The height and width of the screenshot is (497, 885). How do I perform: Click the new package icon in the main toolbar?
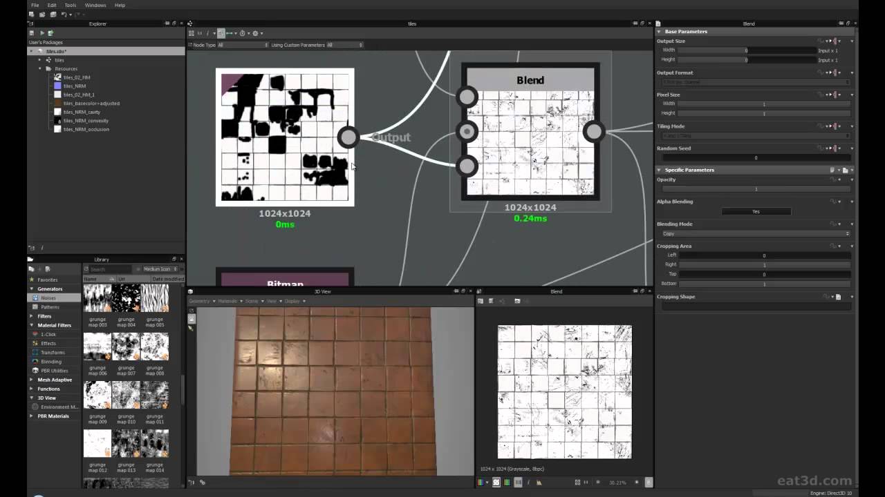(32, 14)
